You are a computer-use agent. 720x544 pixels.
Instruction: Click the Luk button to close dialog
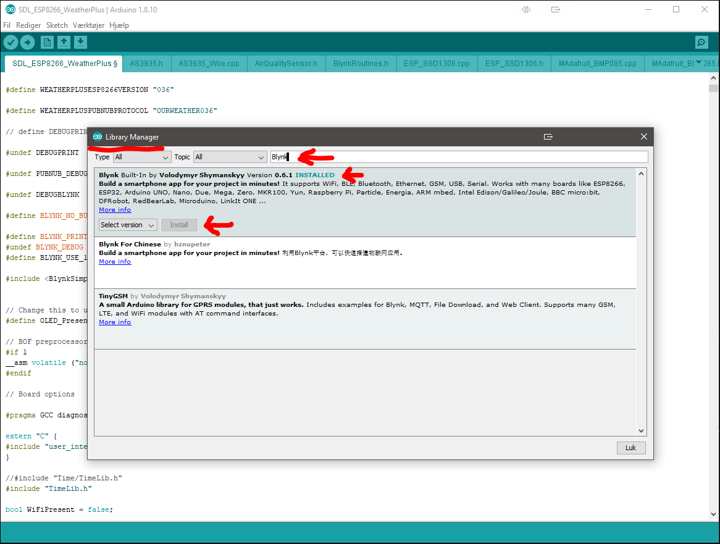[631, 448]
